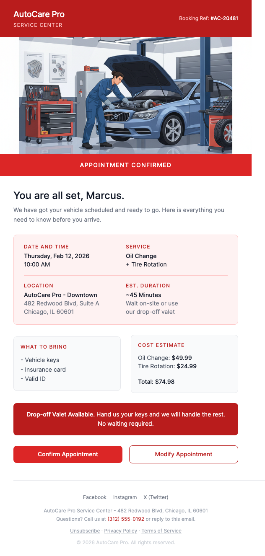Click the Confirm Appointment button
The height and width of the screenshot is (556, 265).
click(68, 454)
